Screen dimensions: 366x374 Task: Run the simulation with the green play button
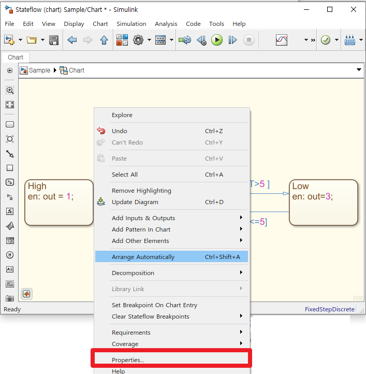pos(217,40)
